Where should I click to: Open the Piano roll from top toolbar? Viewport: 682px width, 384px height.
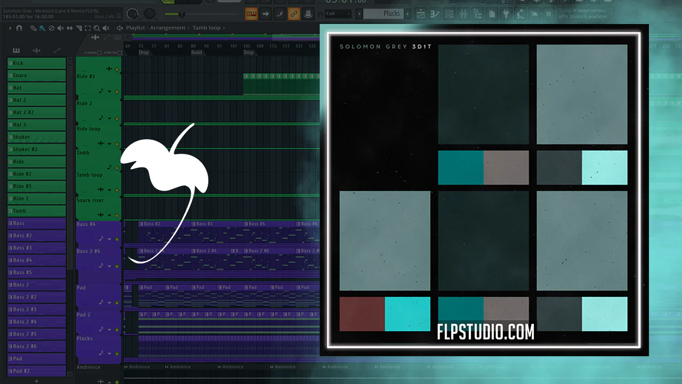pos(435,14)
